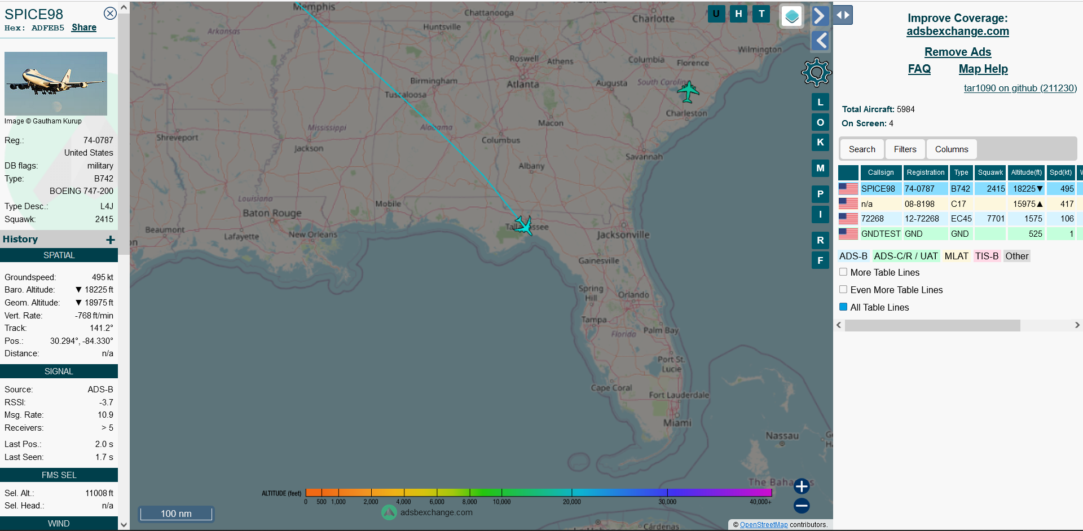1083x531 pixels.
Task: Click the K map button
Action: 820,142
